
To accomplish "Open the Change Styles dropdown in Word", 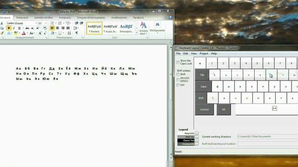I will pos(143,28).
